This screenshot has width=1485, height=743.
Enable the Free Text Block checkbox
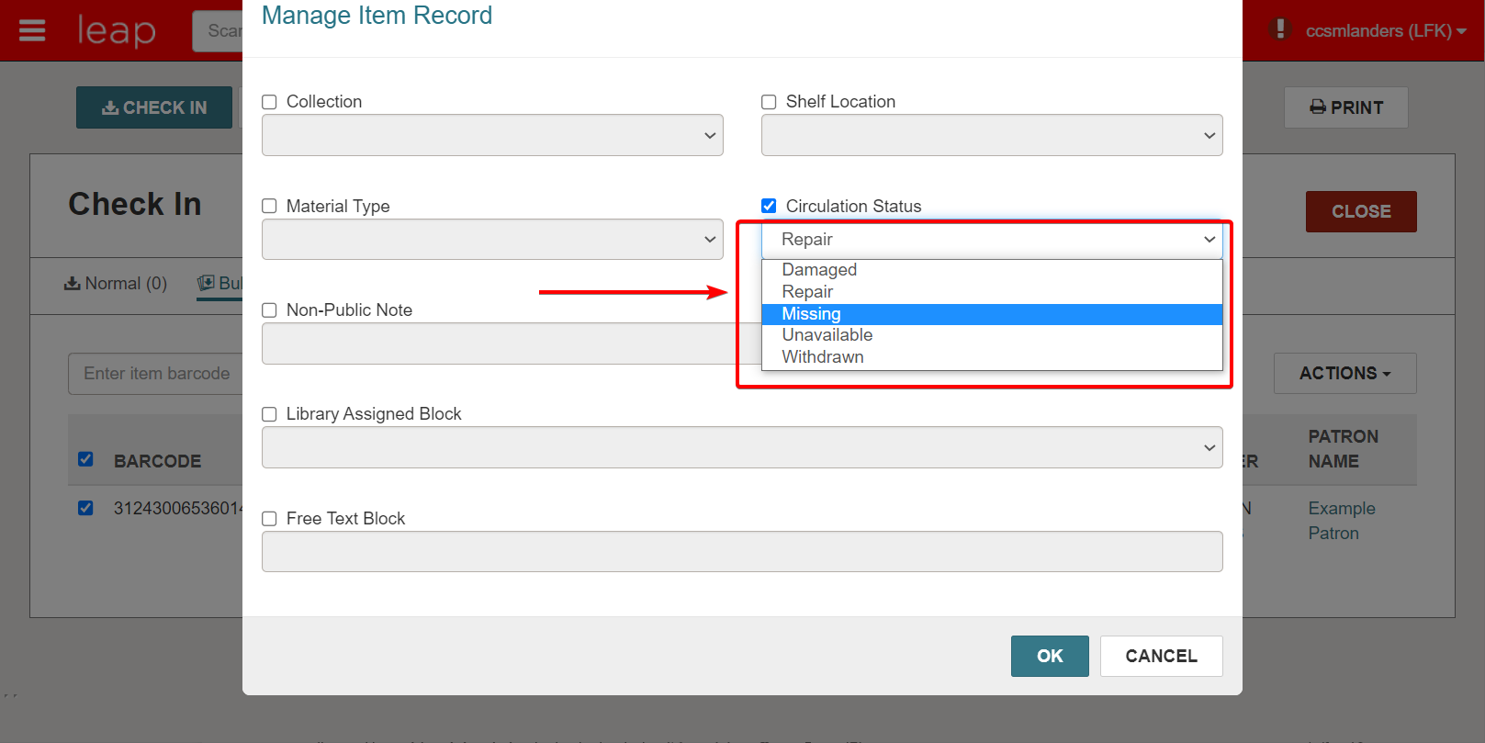coord(269,519)
